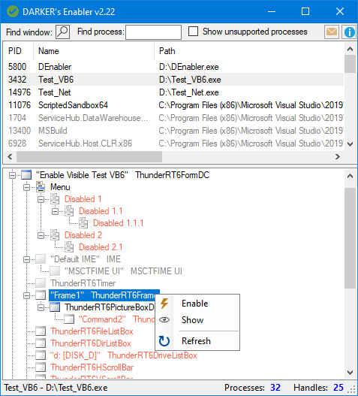This screenshot has width=358, height=396.
Task: Collapse the Disabled 1 menu node
Action: click(x=41, y=199)
